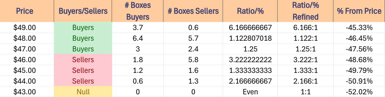
Task: Click the red Sellers cell for $46.00
Action: pyautogui.click(x=83, y=60)
